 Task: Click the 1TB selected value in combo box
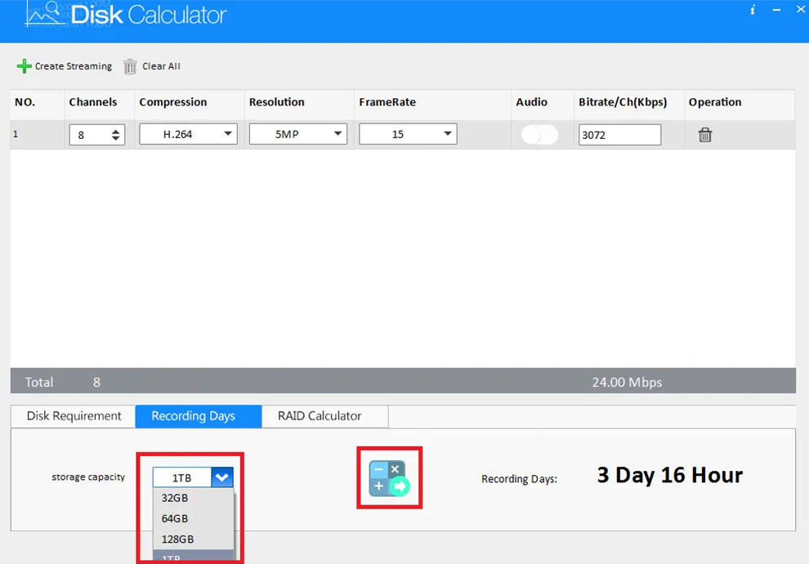tap(181, 478)
